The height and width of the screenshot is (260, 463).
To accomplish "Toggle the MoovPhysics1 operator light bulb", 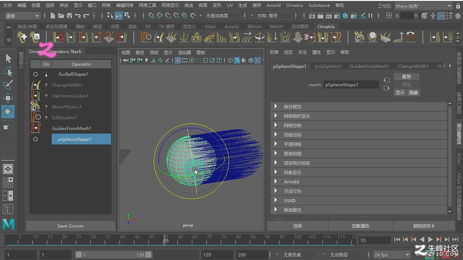I will pyautogui.click(x=46, y=107).
